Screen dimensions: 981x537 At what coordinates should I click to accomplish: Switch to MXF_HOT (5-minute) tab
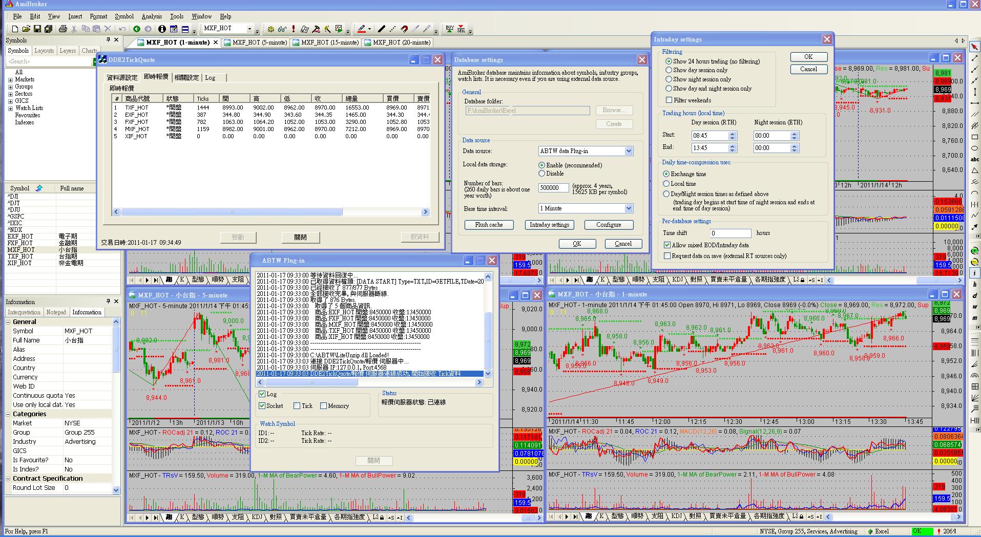point(256,42)
